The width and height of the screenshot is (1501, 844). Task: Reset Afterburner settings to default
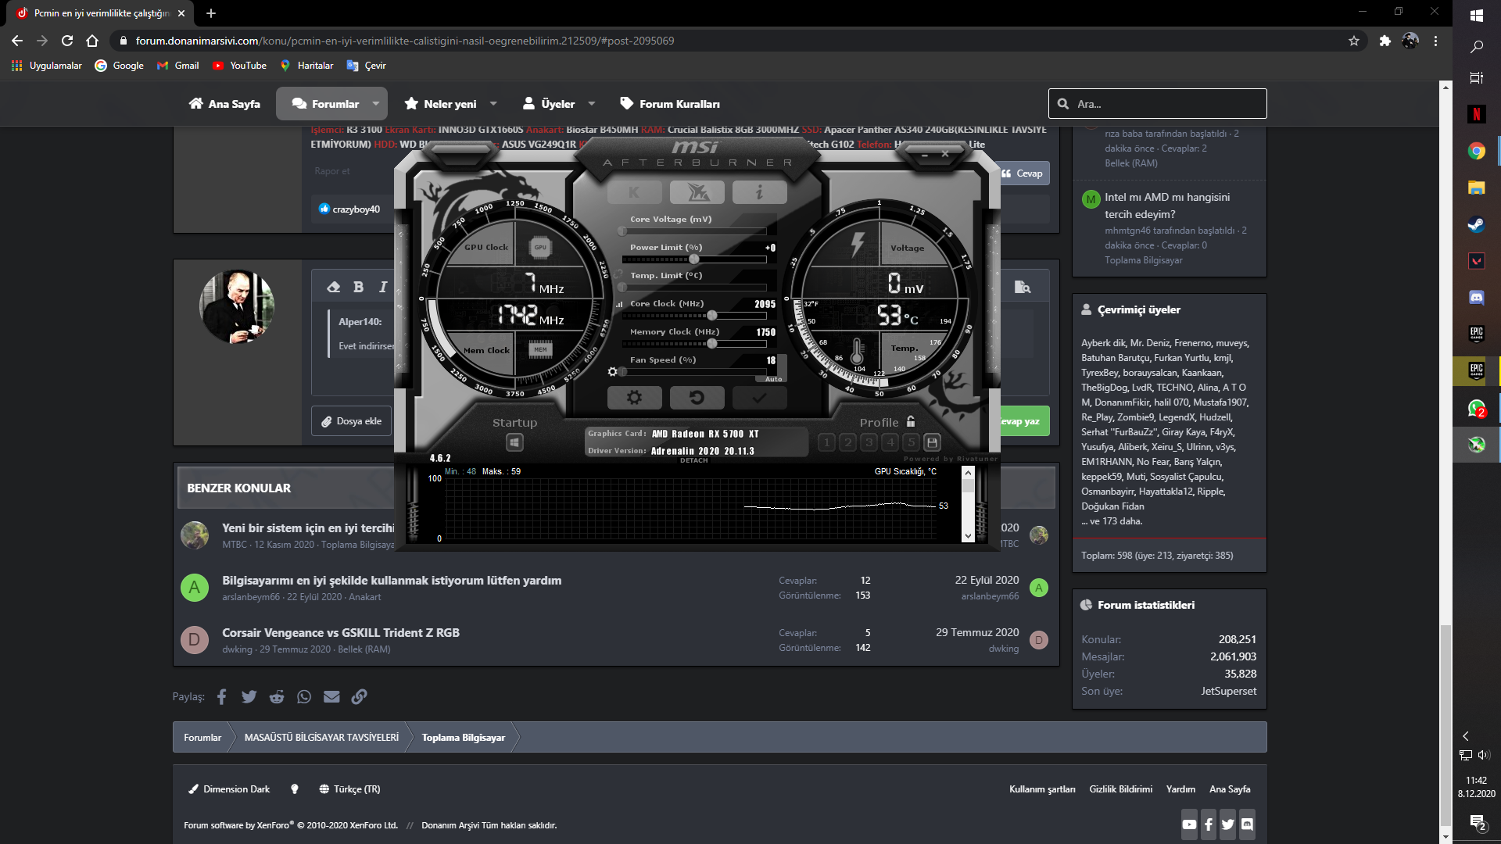pos(697,398)
